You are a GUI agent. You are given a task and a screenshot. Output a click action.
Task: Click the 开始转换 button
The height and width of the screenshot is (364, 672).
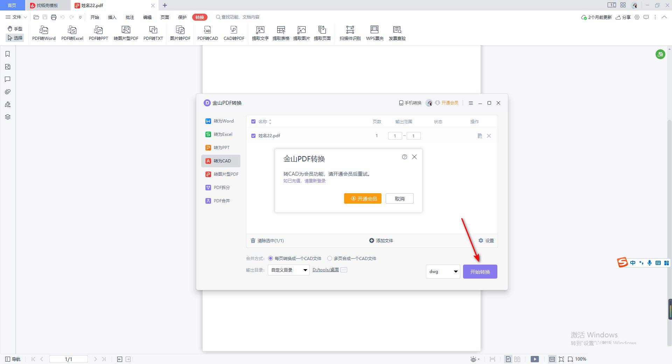click(480, 272)
